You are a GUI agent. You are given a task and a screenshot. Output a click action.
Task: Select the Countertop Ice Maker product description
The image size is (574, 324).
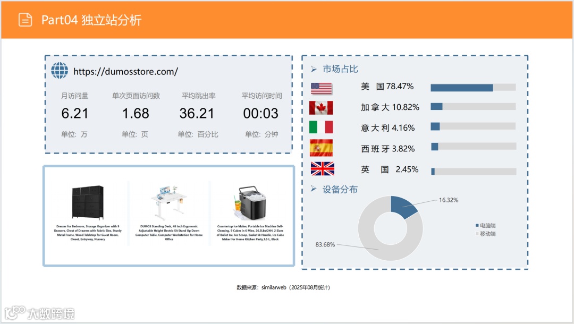coord(250,233)
